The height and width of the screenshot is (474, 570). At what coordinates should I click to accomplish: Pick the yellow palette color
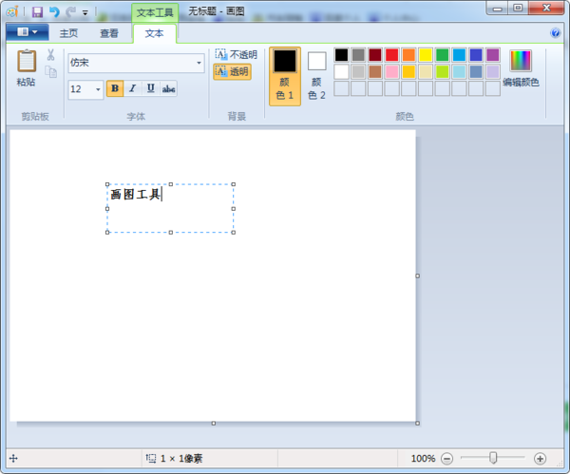(426, 55)
